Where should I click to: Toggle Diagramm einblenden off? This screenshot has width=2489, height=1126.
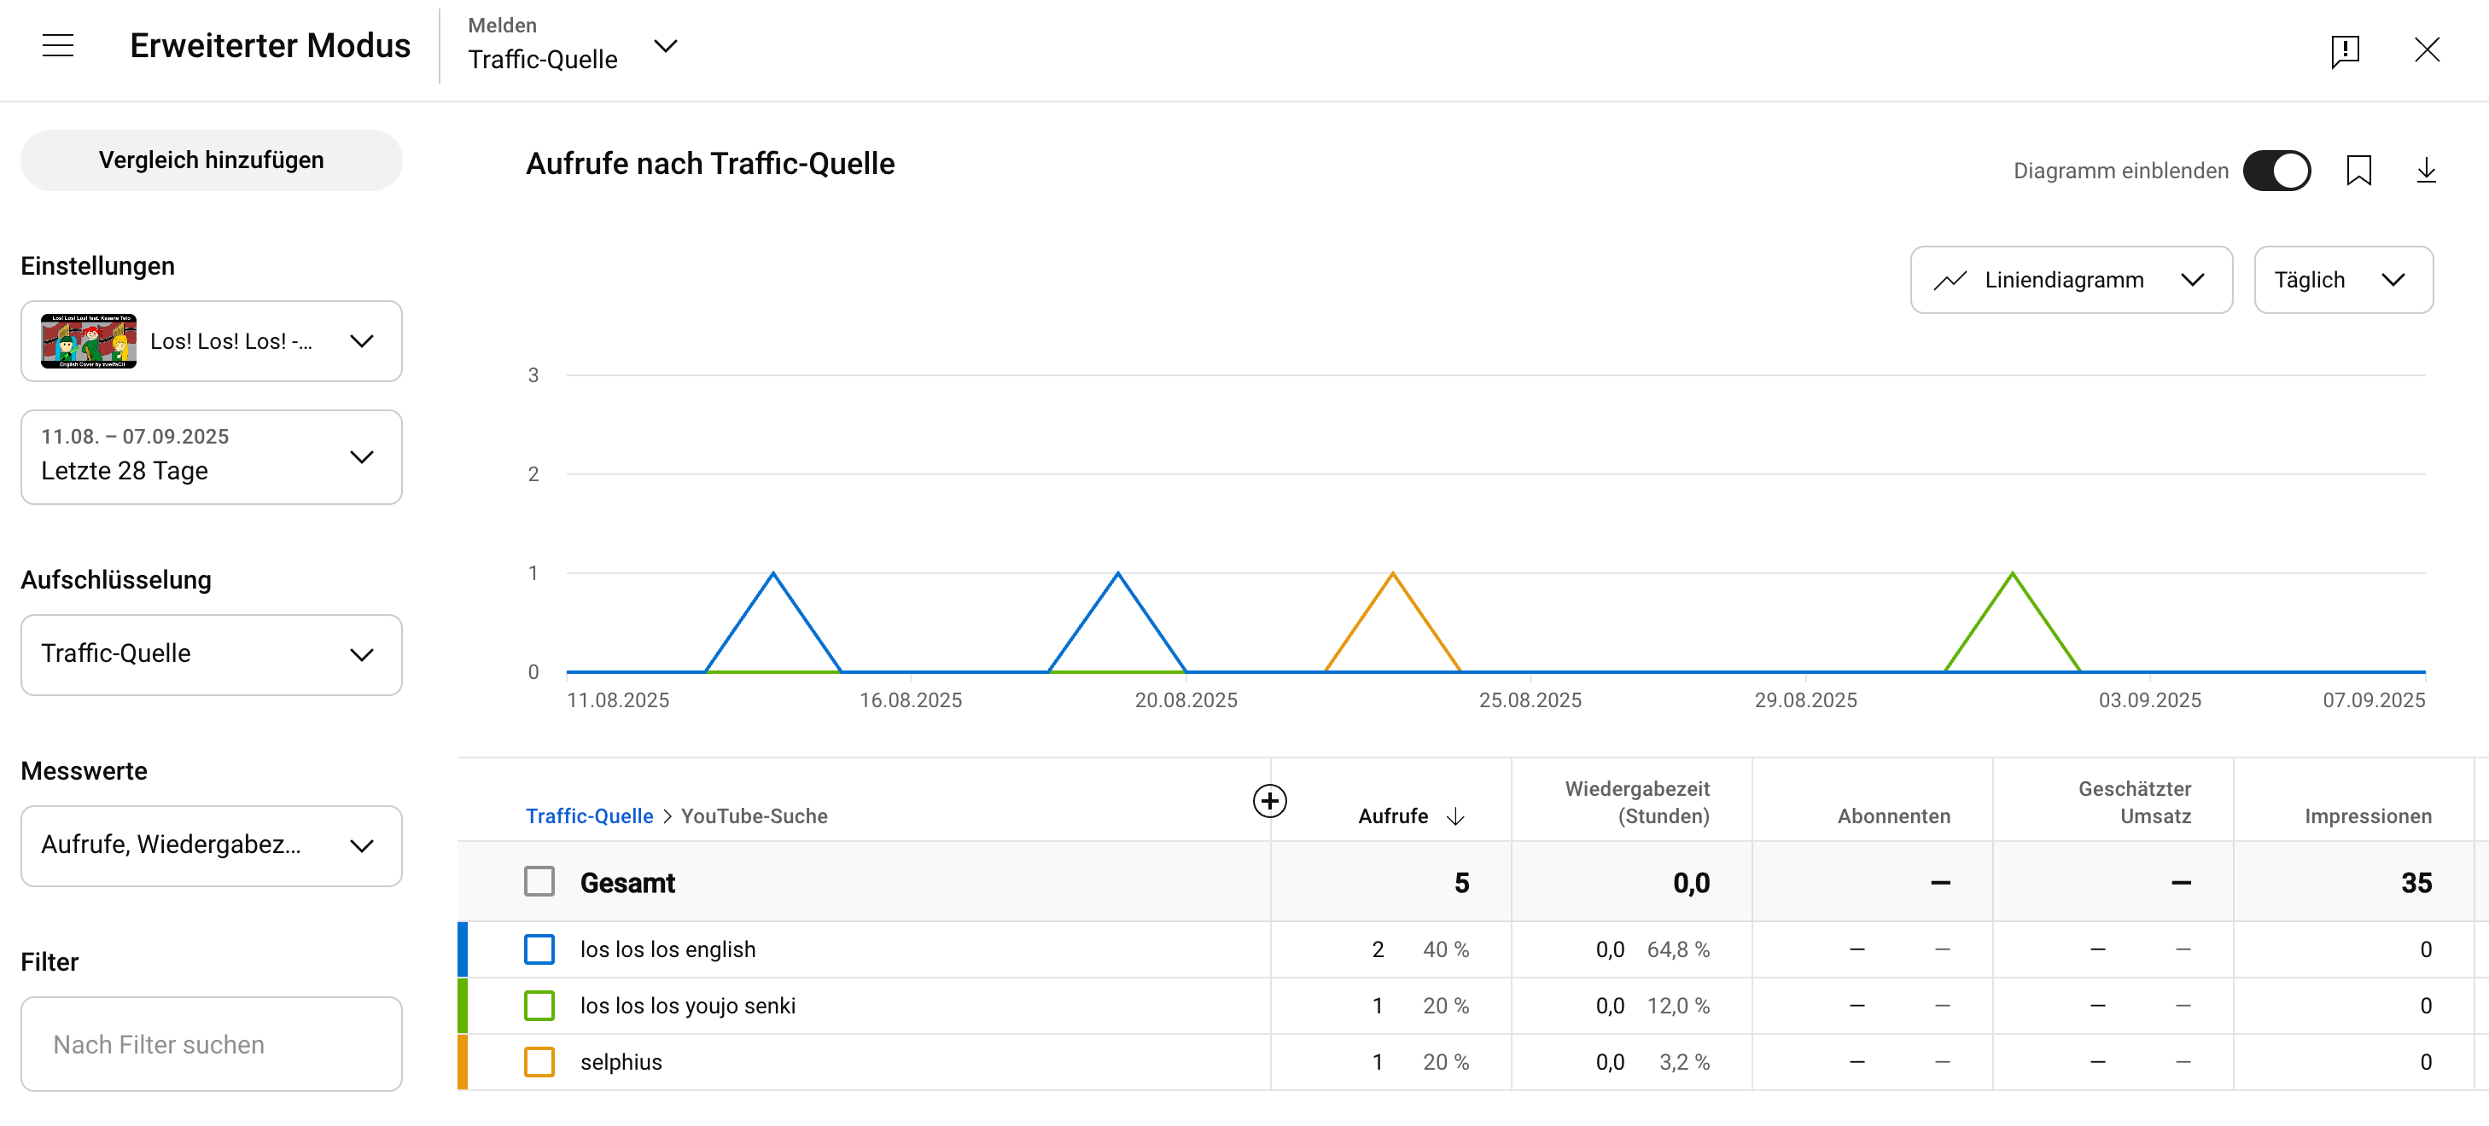2277,170
